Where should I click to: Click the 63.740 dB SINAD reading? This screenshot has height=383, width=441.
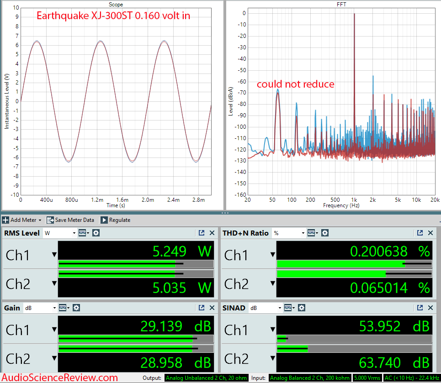click(x=394, y=362)
